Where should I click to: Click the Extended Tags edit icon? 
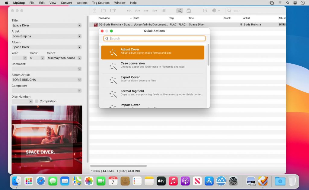click(205, 11)
